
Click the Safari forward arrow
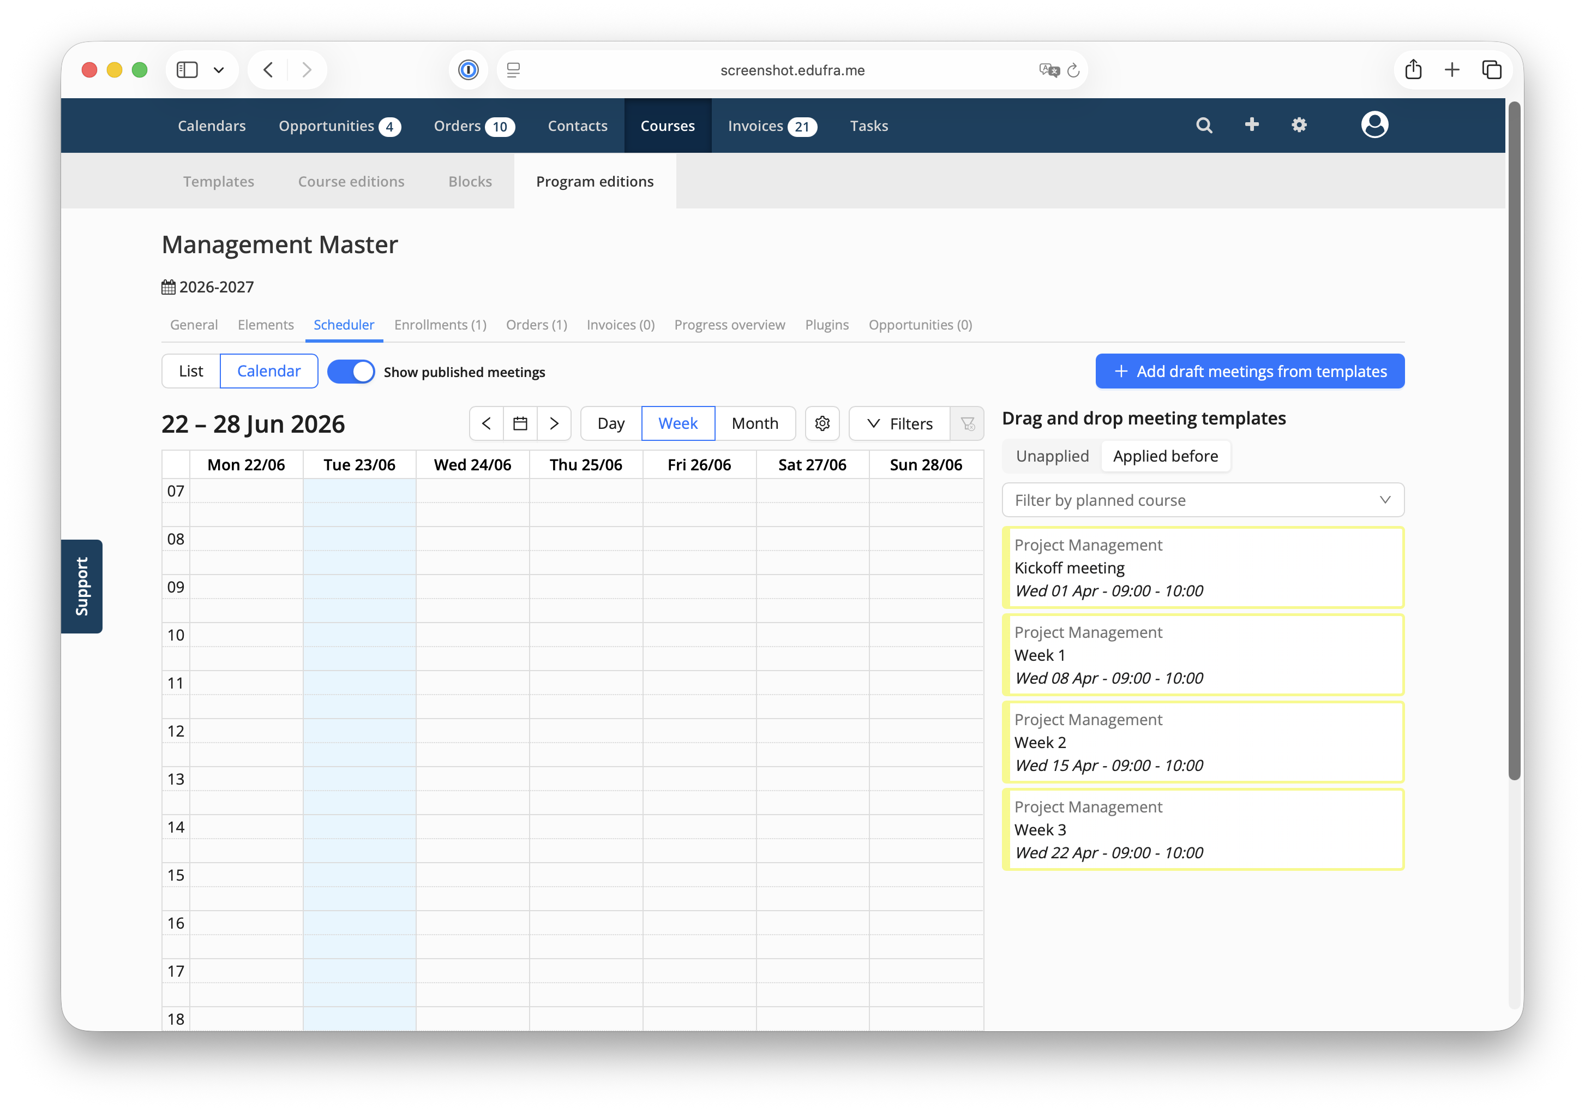307,70
